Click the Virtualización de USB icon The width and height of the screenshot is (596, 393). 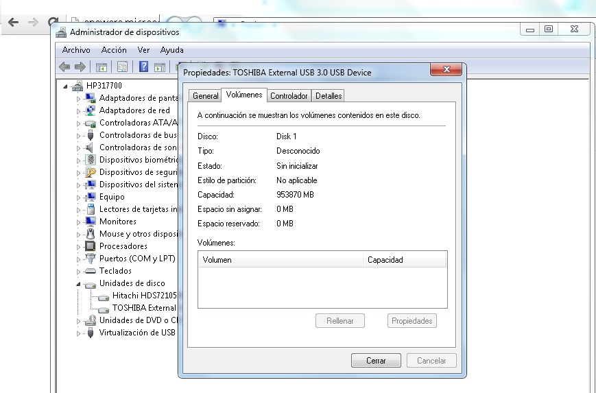pyautogui.click(x=91, y=333)
